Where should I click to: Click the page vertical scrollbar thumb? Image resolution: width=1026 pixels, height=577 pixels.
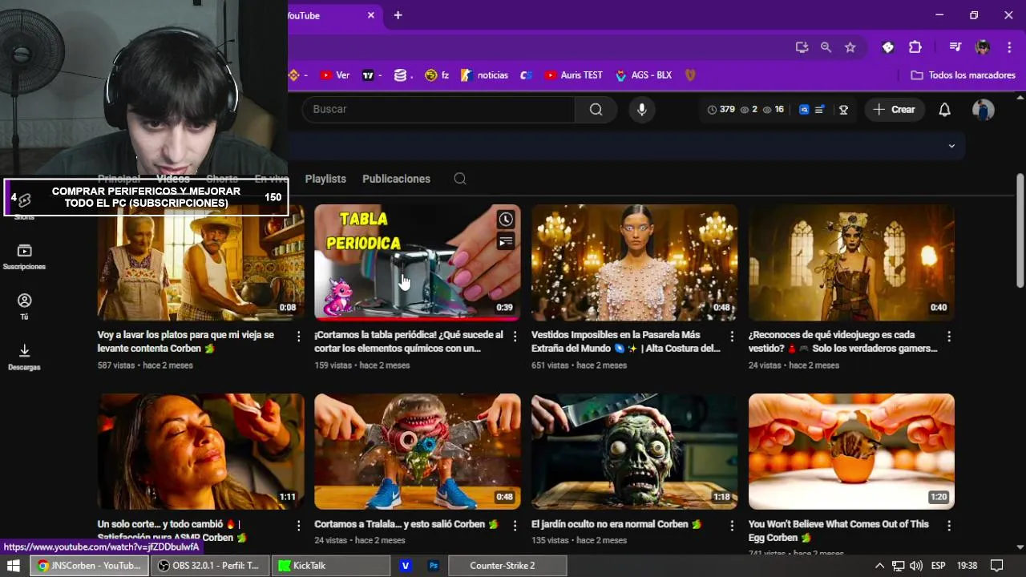click(1020, 231)
